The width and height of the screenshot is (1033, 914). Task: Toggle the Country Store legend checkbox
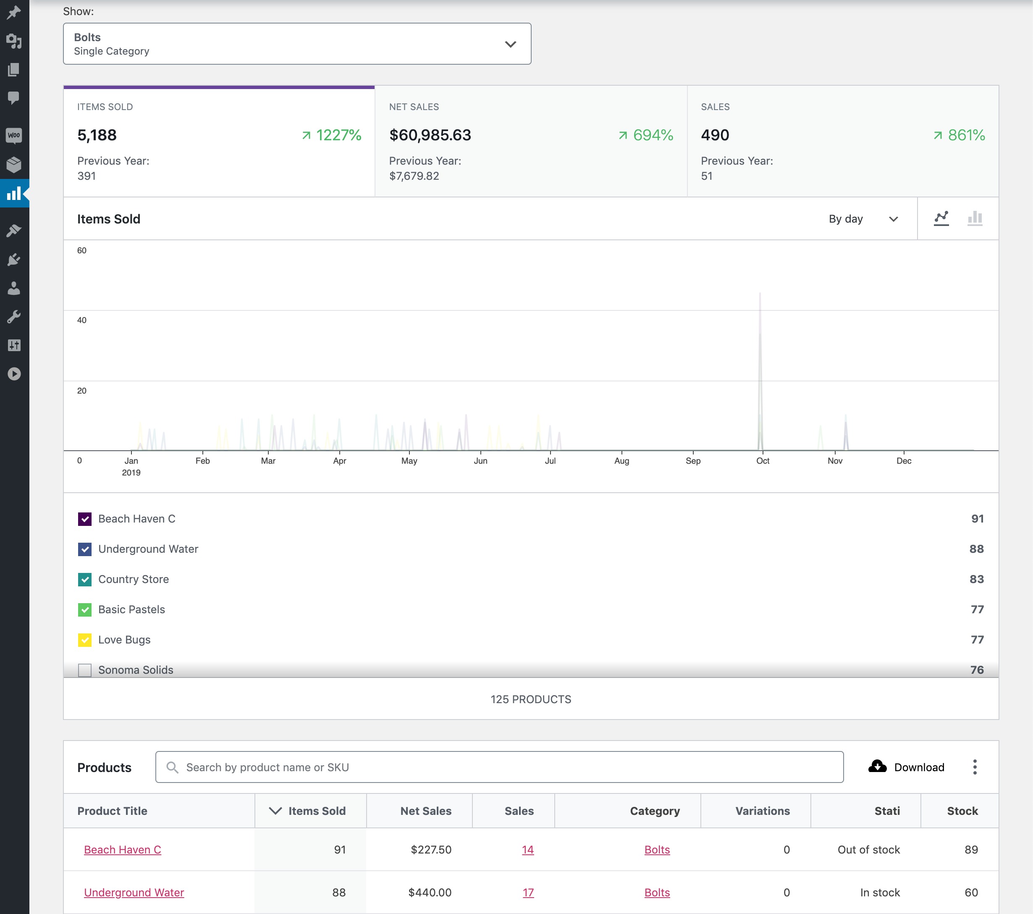tap(85, 579)
